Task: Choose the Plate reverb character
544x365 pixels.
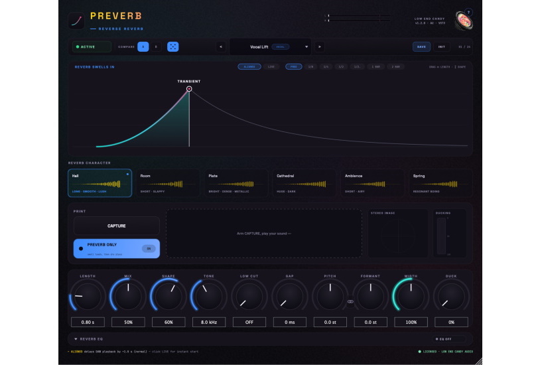Action: click(236, 183)
